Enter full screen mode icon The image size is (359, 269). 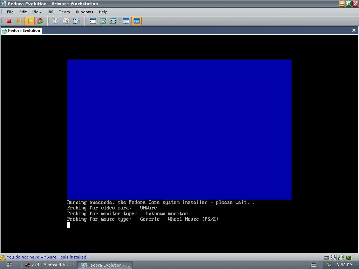point(113,21)
